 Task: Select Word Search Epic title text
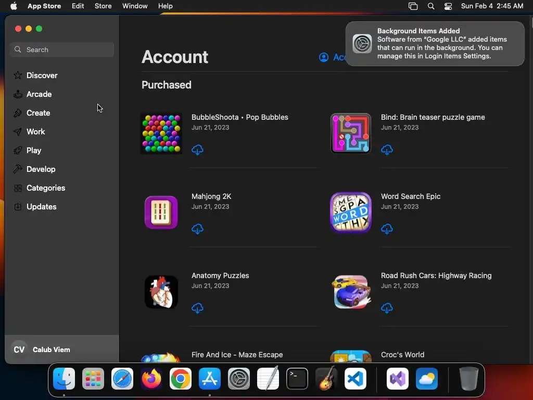tap(411, 196)
